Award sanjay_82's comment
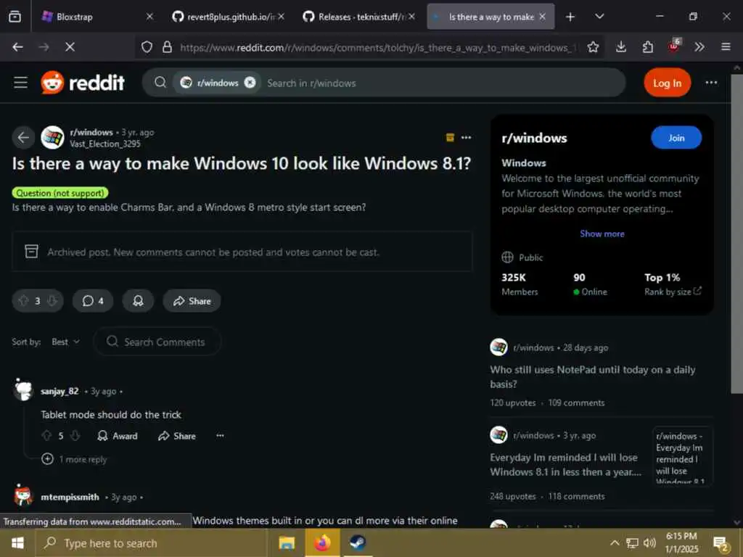Viewport: 743px width, 557px height. [117, 436]
